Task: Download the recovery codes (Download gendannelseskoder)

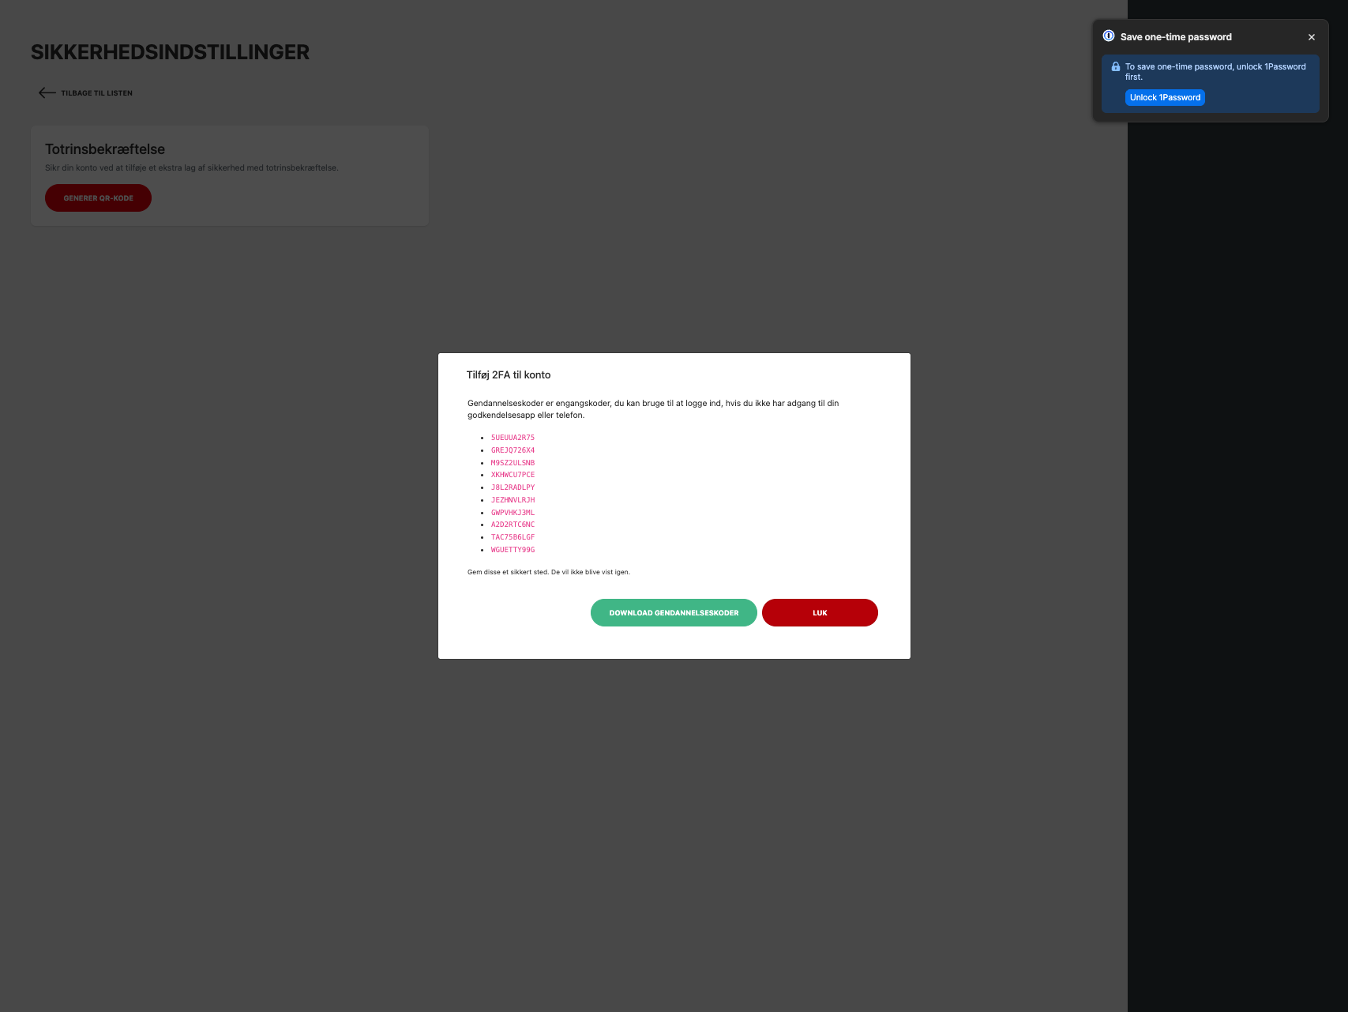Action: pyautogui.click(x=674, y=613)
